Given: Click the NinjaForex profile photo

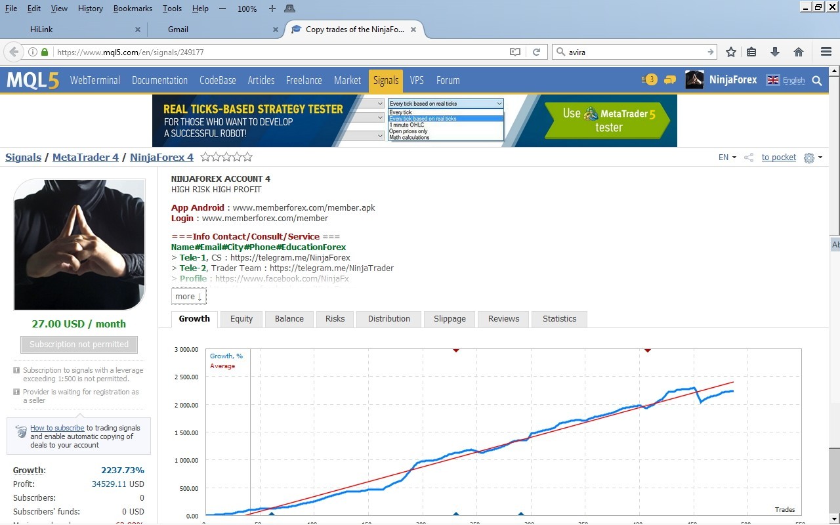Looking at the screenshot, I should (x=79, y=245).
